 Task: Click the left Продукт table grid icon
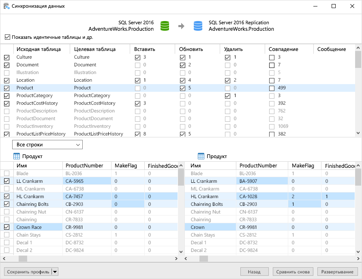tap(17, 156)
